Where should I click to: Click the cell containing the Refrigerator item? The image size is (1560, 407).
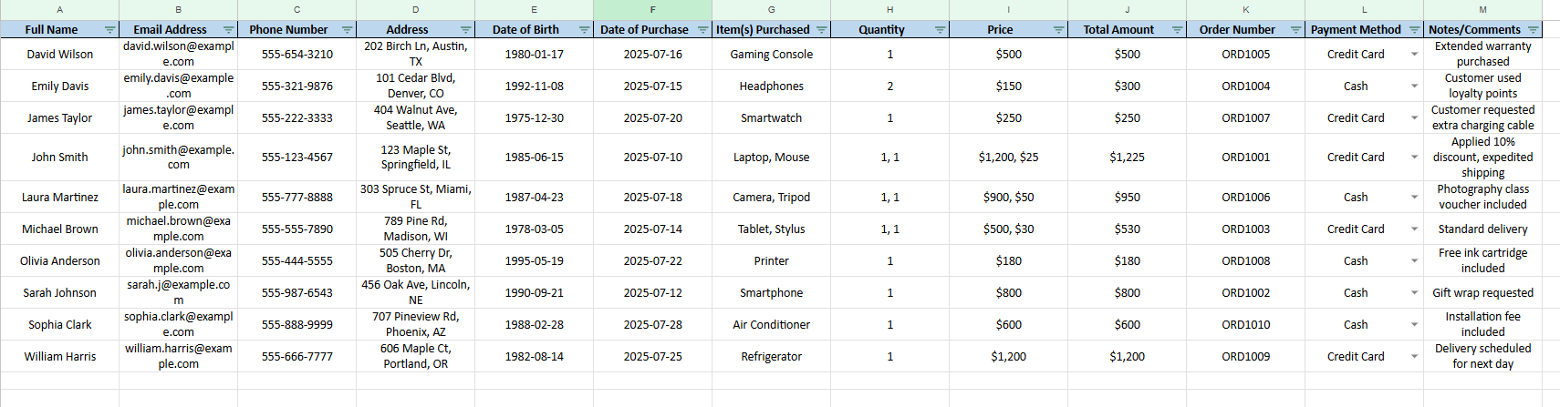771,357
